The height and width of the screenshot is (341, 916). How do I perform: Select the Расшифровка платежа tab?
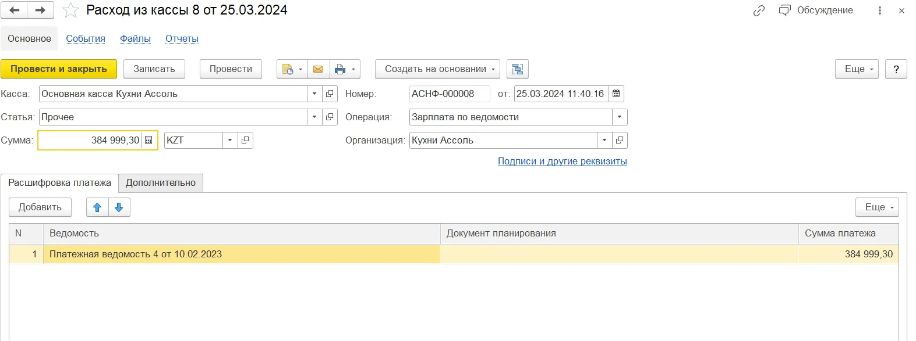(x=59, y=182)
